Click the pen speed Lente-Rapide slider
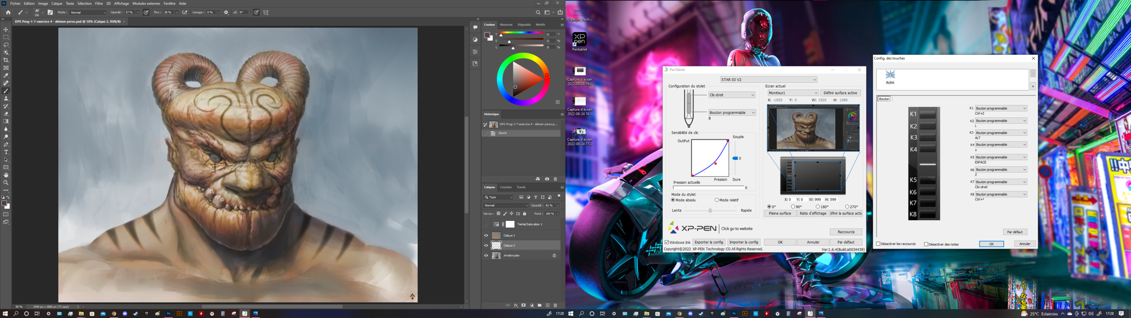1131x318 pixels. (x=710, y=210)
